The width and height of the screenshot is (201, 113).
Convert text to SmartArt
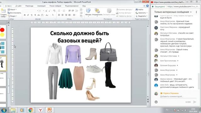tap(81, 16)
